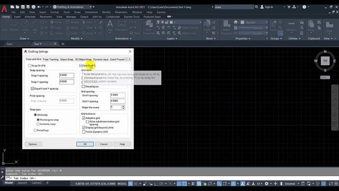Expand the Annotation panel flyout
The image size is (339, 191).
123,39
